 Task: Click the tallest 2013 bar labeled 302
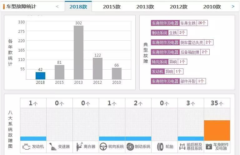(x=78, y=52)
